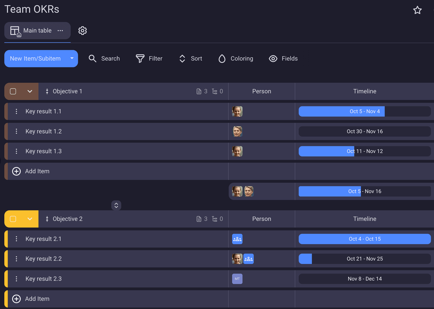Tick the Objective 1 group checkbox
434x309 pixels.
point(13,91)
